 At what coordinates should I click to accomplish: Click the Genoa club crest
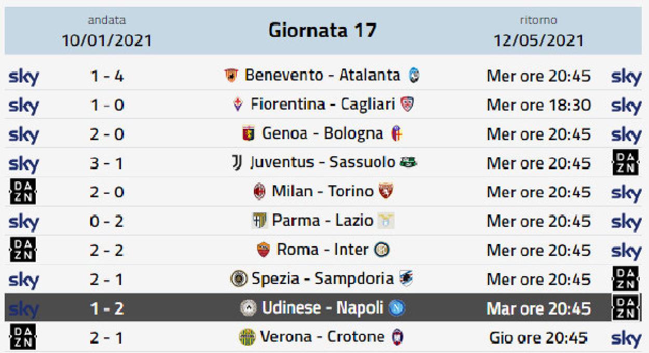tap(249, 134)
